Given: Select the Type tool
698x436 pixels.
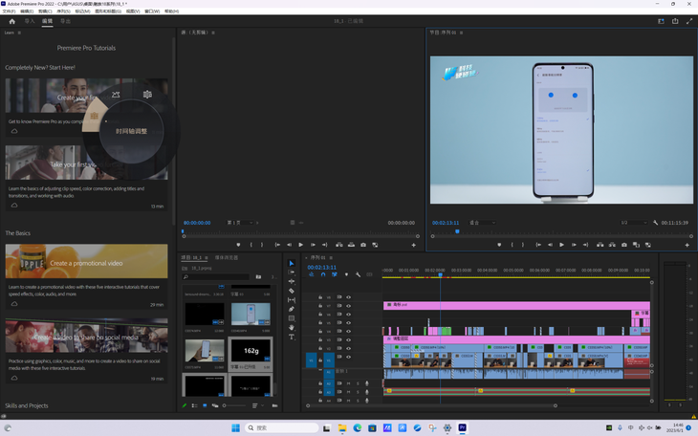Looking at the screenshot, I should [x=292, y=338].
